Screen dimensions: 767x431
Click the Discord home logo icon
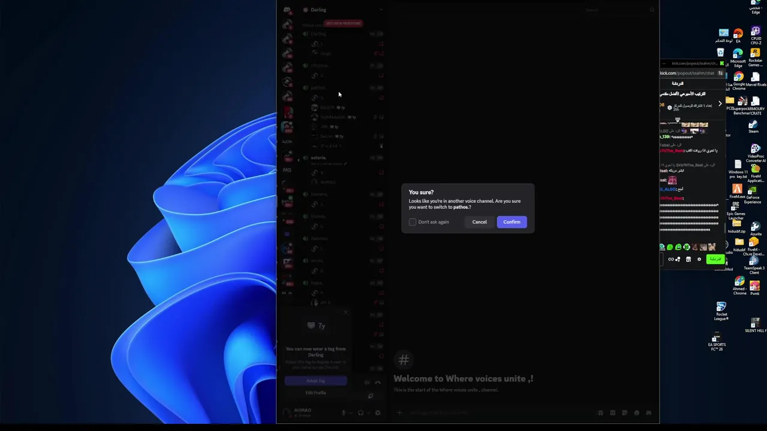(288, 10)
